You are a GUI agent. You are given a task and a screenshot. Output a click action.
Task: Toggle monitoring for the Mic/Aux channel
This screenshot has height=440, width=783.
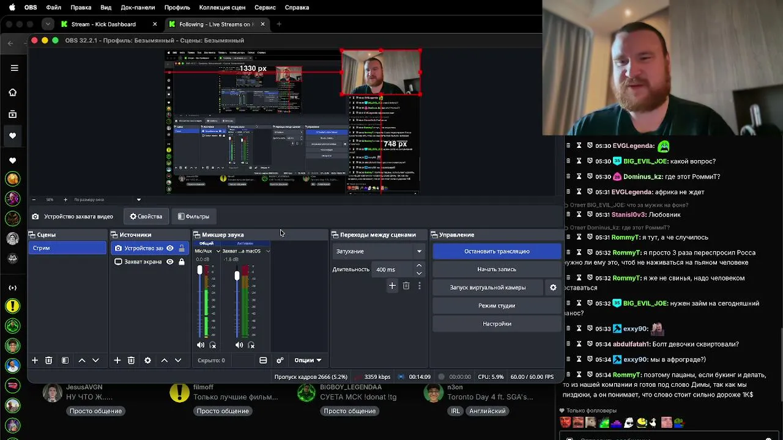coord(213,345)
